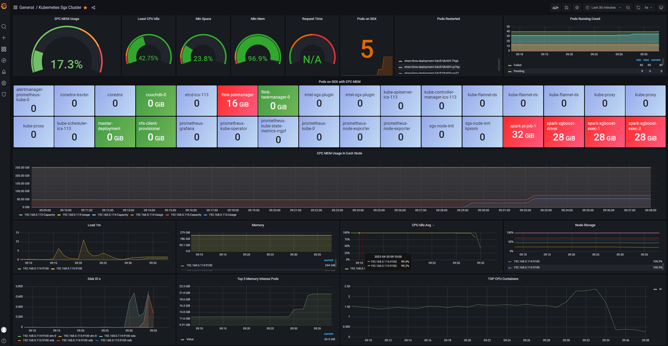
Task: Click color swatch for 192.168.0.114:9100 Node Storage
Action: coord(509,261)
